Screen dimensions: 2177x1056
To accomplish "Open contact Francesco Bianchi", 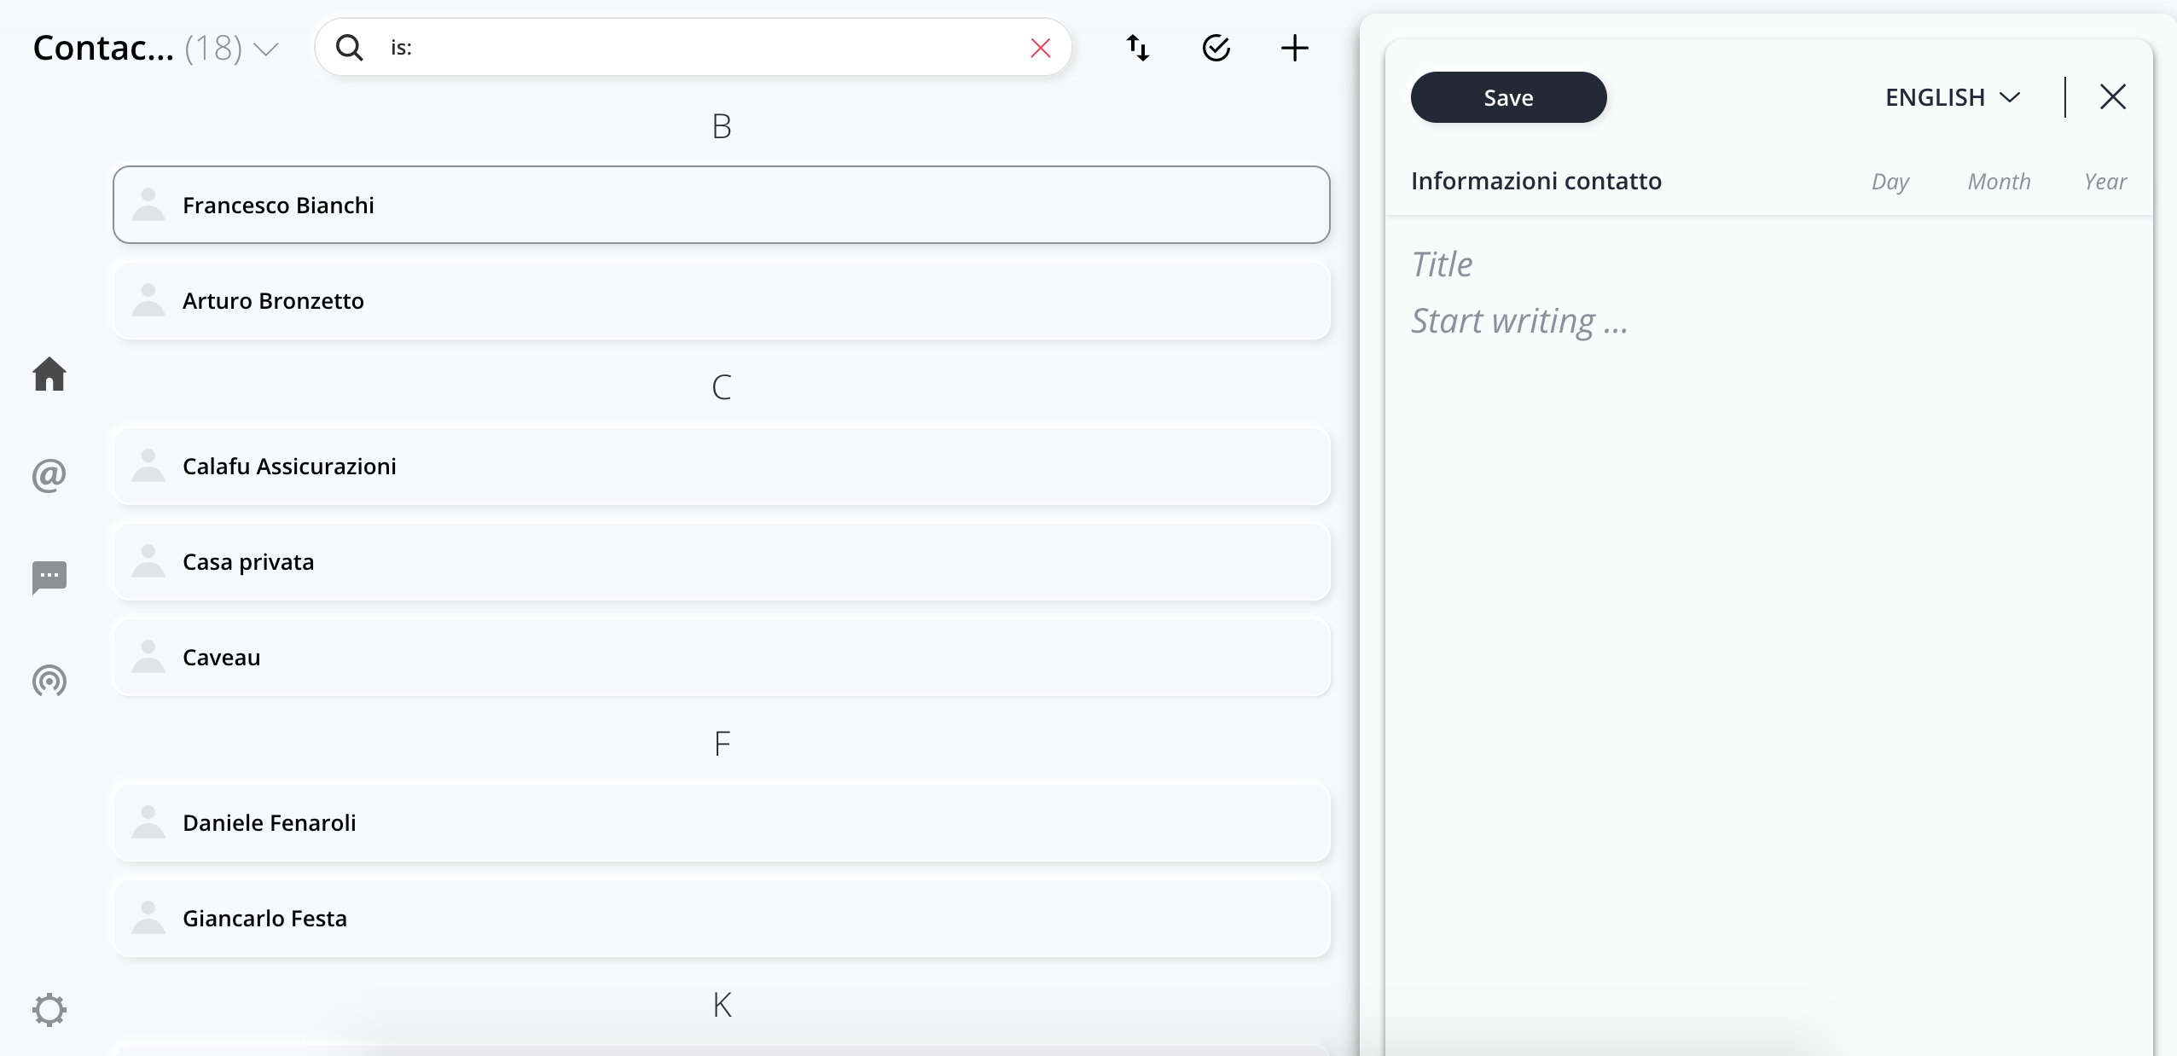I will pos(722,205).
